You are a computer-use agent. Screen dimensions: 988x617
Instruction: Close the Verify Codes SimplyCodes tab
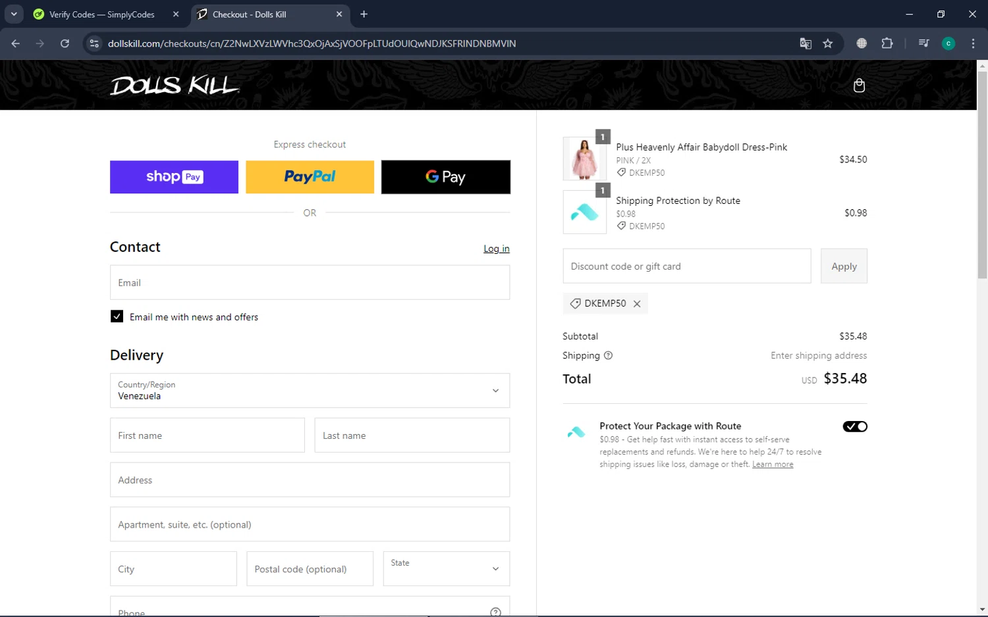176,14
